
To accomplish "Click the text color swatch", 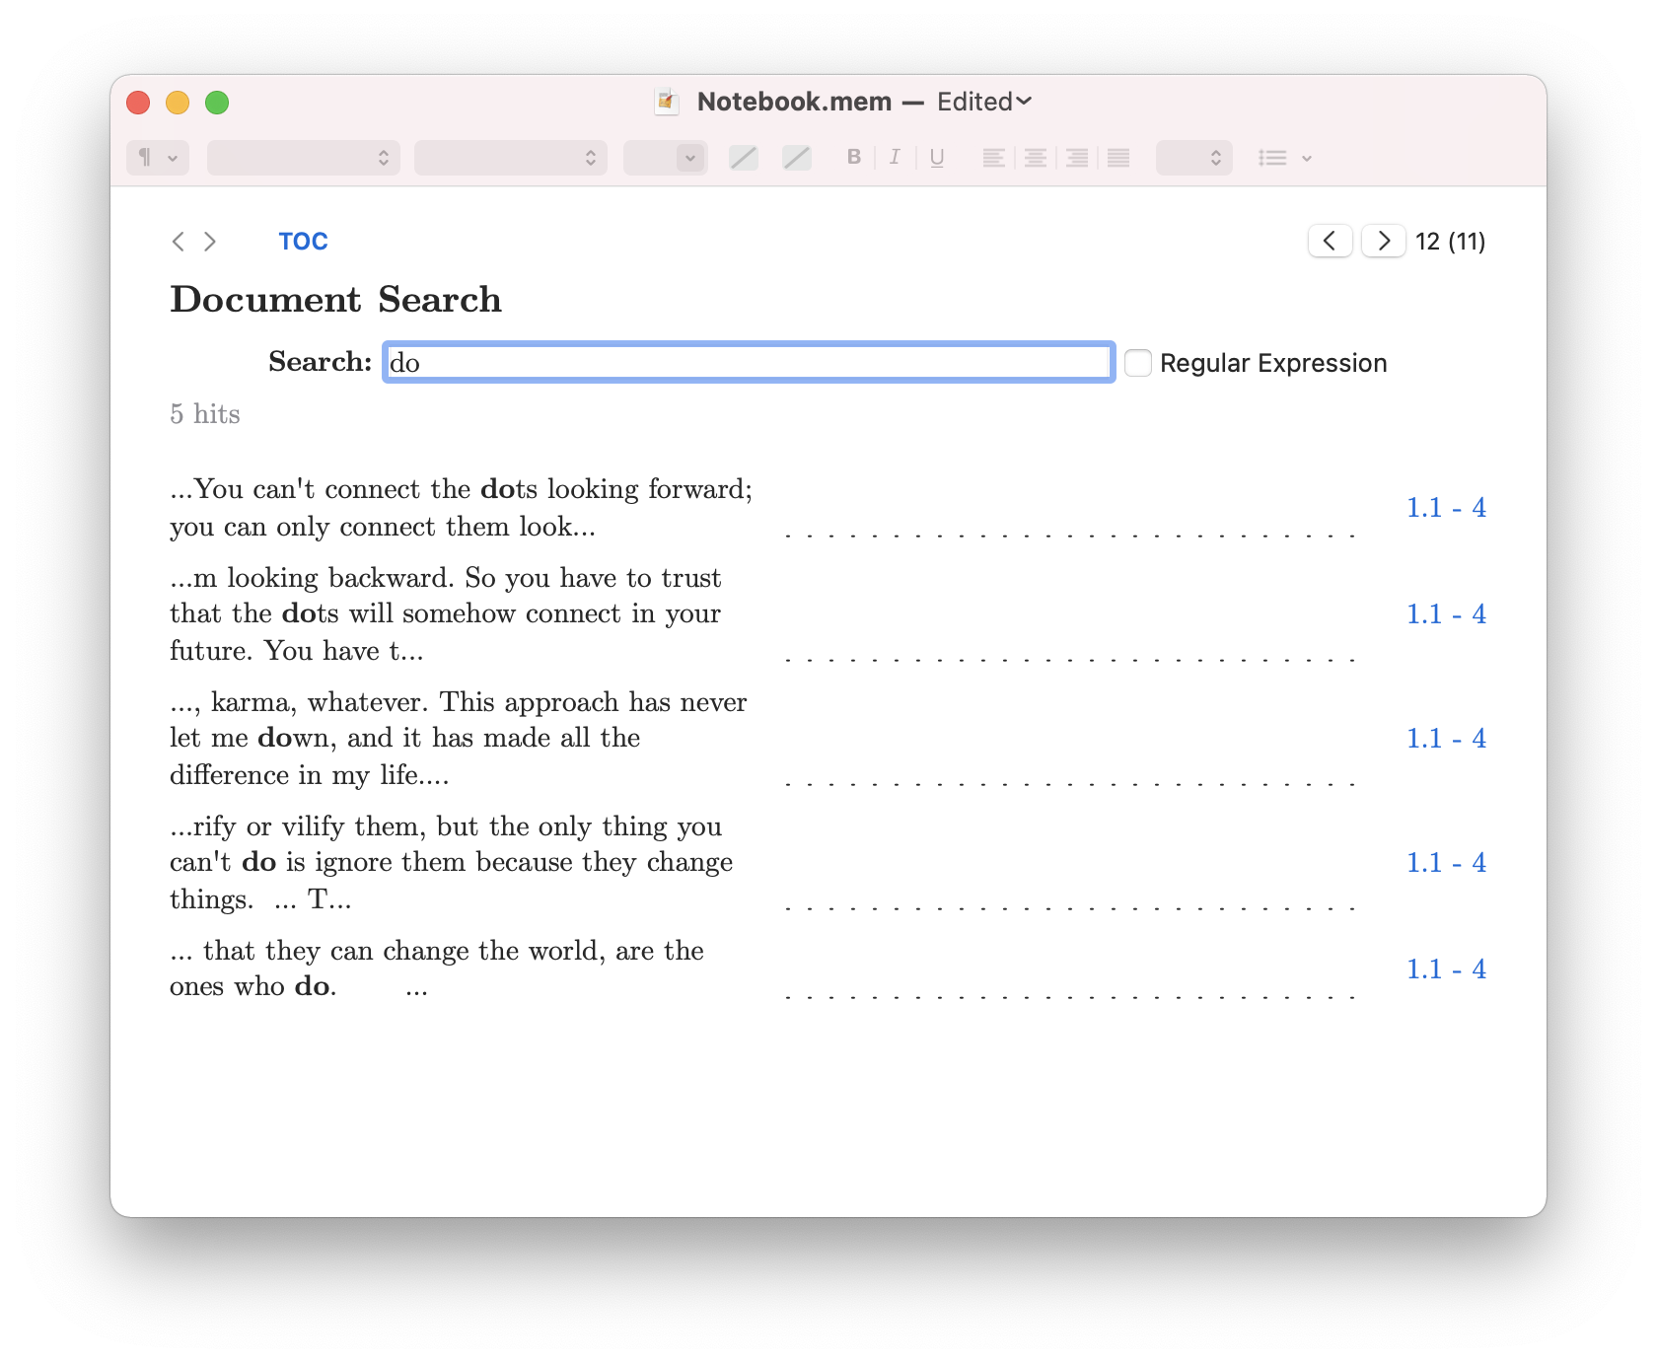I will (x=744, y=158).
